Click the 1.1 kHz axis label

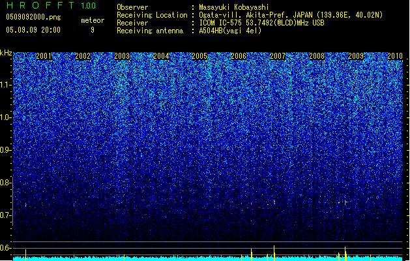coord(6,85)
